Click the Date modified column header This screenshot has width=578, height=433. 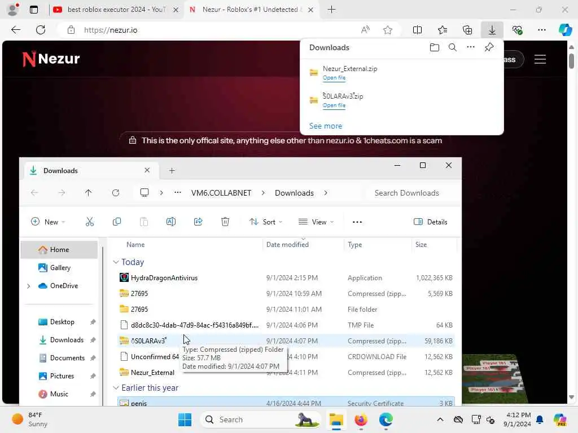(x=287, y=245)
